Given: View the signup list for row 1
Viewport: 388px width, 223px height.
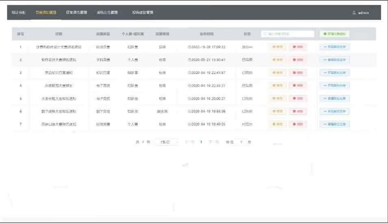Looking at the screenshot, I should coord(334,47).
